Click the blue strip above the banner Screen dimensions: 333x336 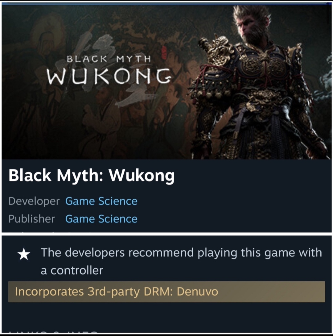(166, 4)
